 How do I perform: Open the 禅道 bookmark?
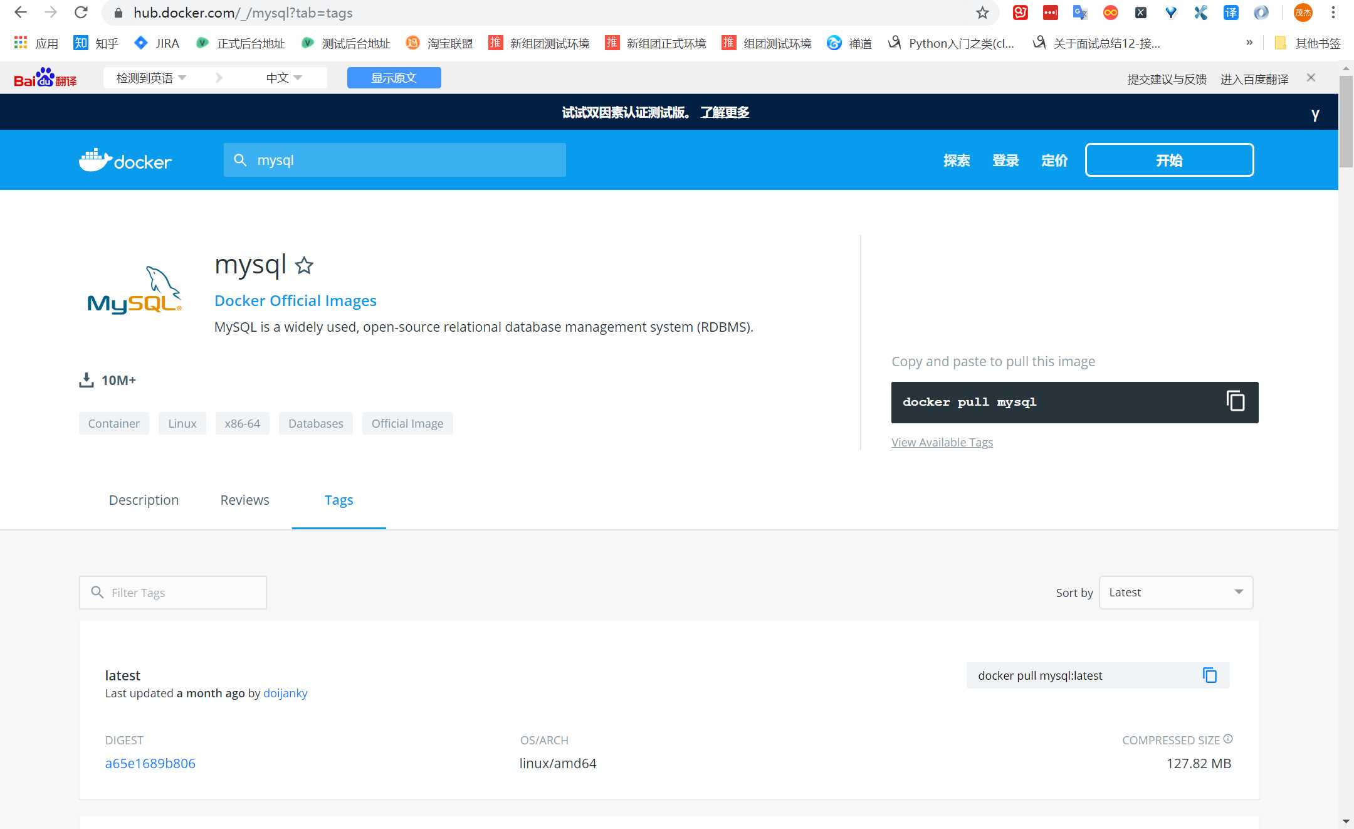point(849,43)
